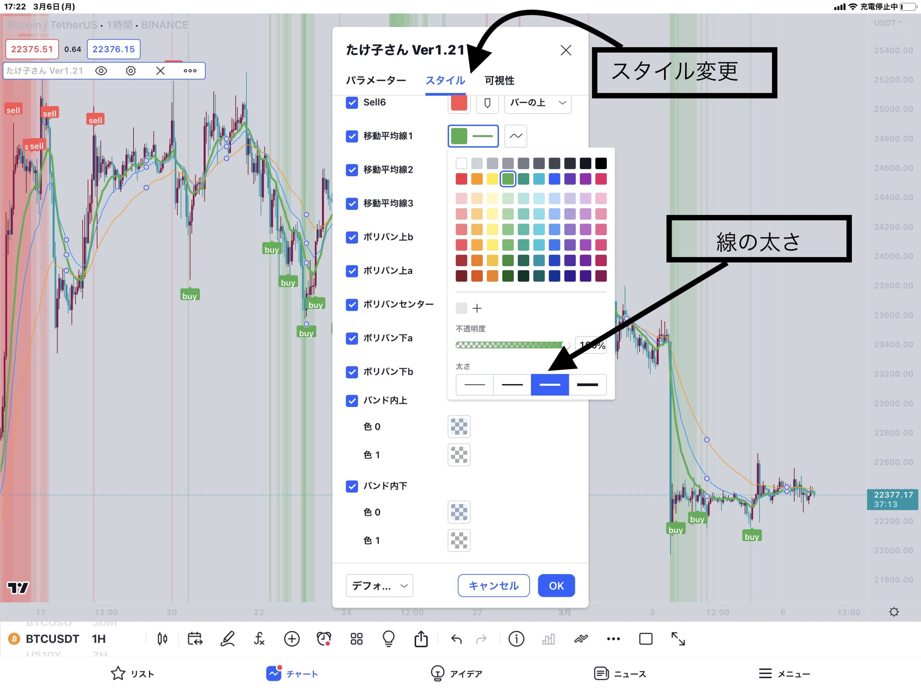Uncheck the 移動平均線2 checkbox

pyautogui.click(x=352, y=170)
